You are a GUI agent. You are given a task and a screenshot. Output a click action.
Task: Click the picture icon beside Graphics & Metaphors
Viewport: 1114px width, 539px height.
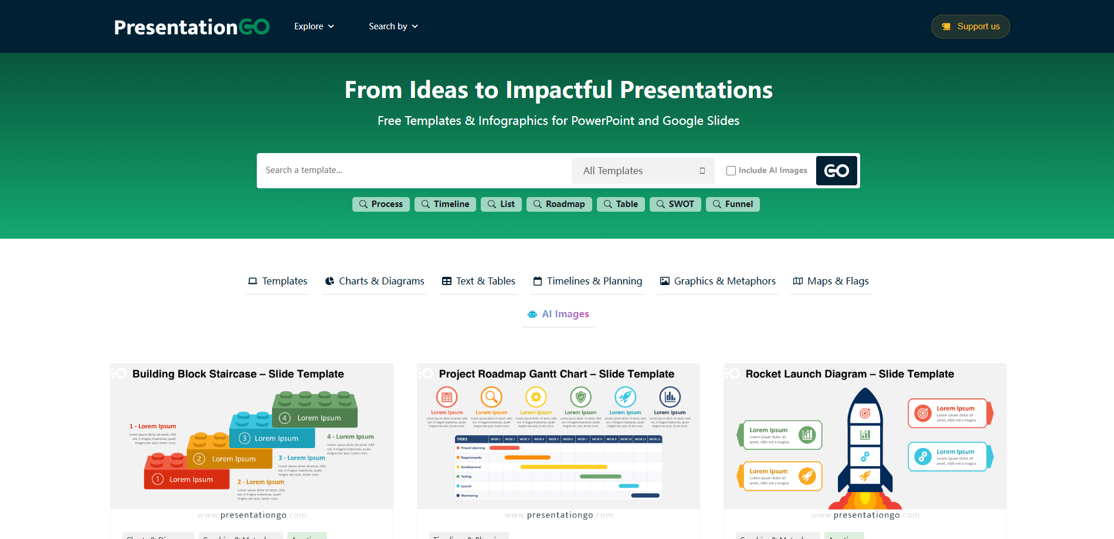click(x=665, y=281)
